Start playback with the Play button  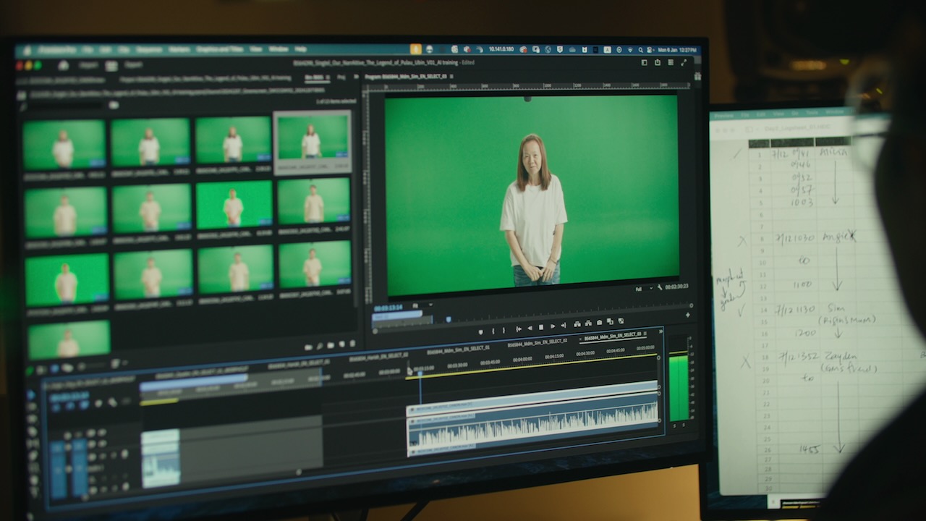pyautogui.click(x=552, y=326)
